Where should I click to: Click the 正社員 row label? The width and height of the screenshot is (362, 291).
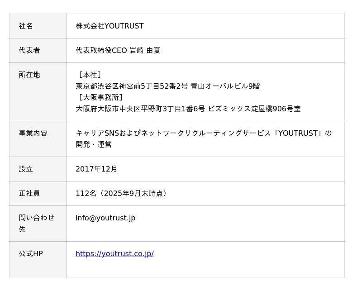click(x=29, y=193)
